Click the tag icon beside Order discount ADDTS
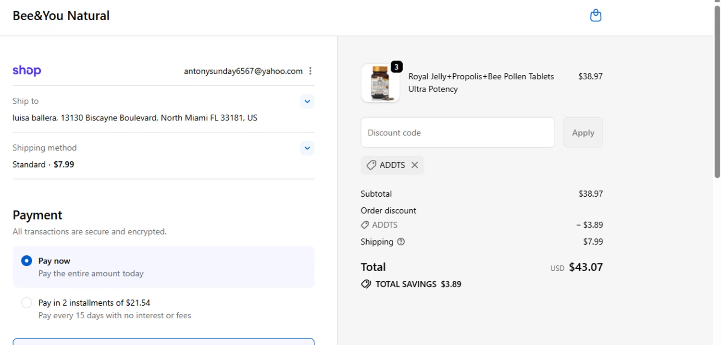 point(365,225)
